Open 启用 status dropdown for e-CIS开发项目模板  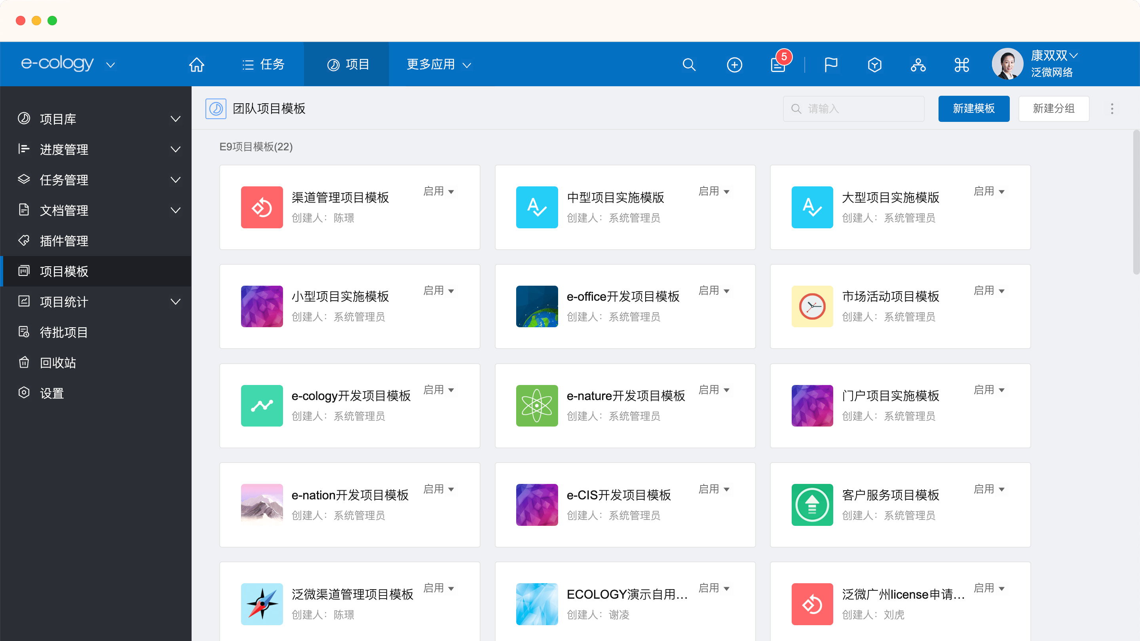(714, 489)
